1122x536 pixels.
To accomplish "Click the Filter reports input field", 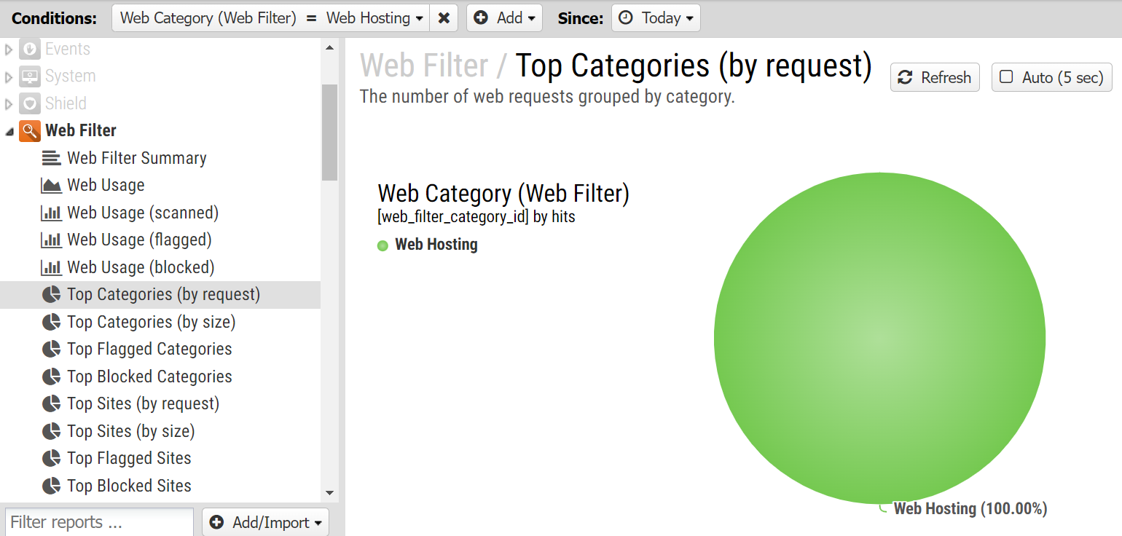I will (99, 522).
